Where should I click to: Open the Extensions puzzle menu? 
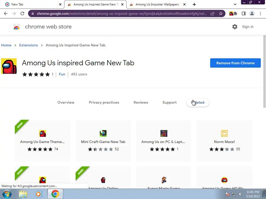(235, 13)
